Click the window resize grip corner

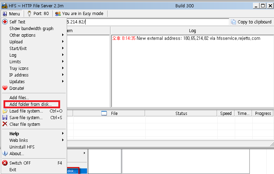[272, 144]
